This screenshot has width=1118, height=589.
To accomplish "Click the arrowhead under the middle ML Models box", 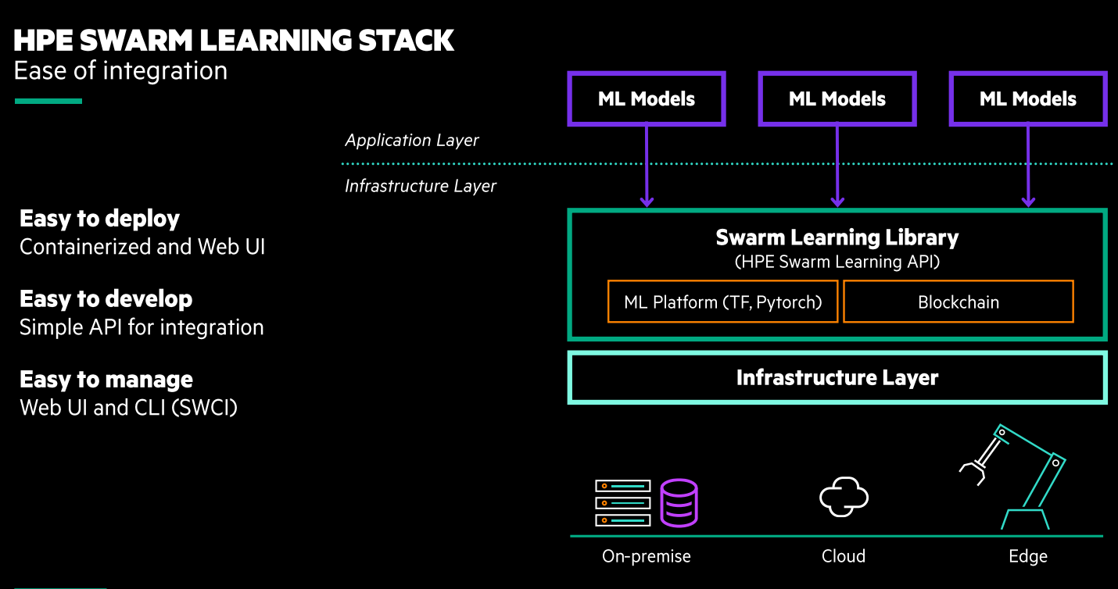I will pyautogui.click(x=837, y=201).
